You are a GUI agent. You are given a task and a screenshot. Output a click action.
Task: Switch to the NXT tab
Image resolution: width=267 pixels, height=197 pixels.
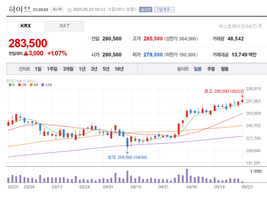click(64, 26)
